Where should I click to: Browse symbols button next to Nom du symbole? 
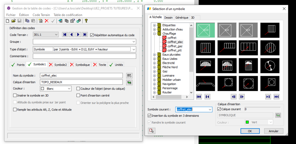pos(129,76)
